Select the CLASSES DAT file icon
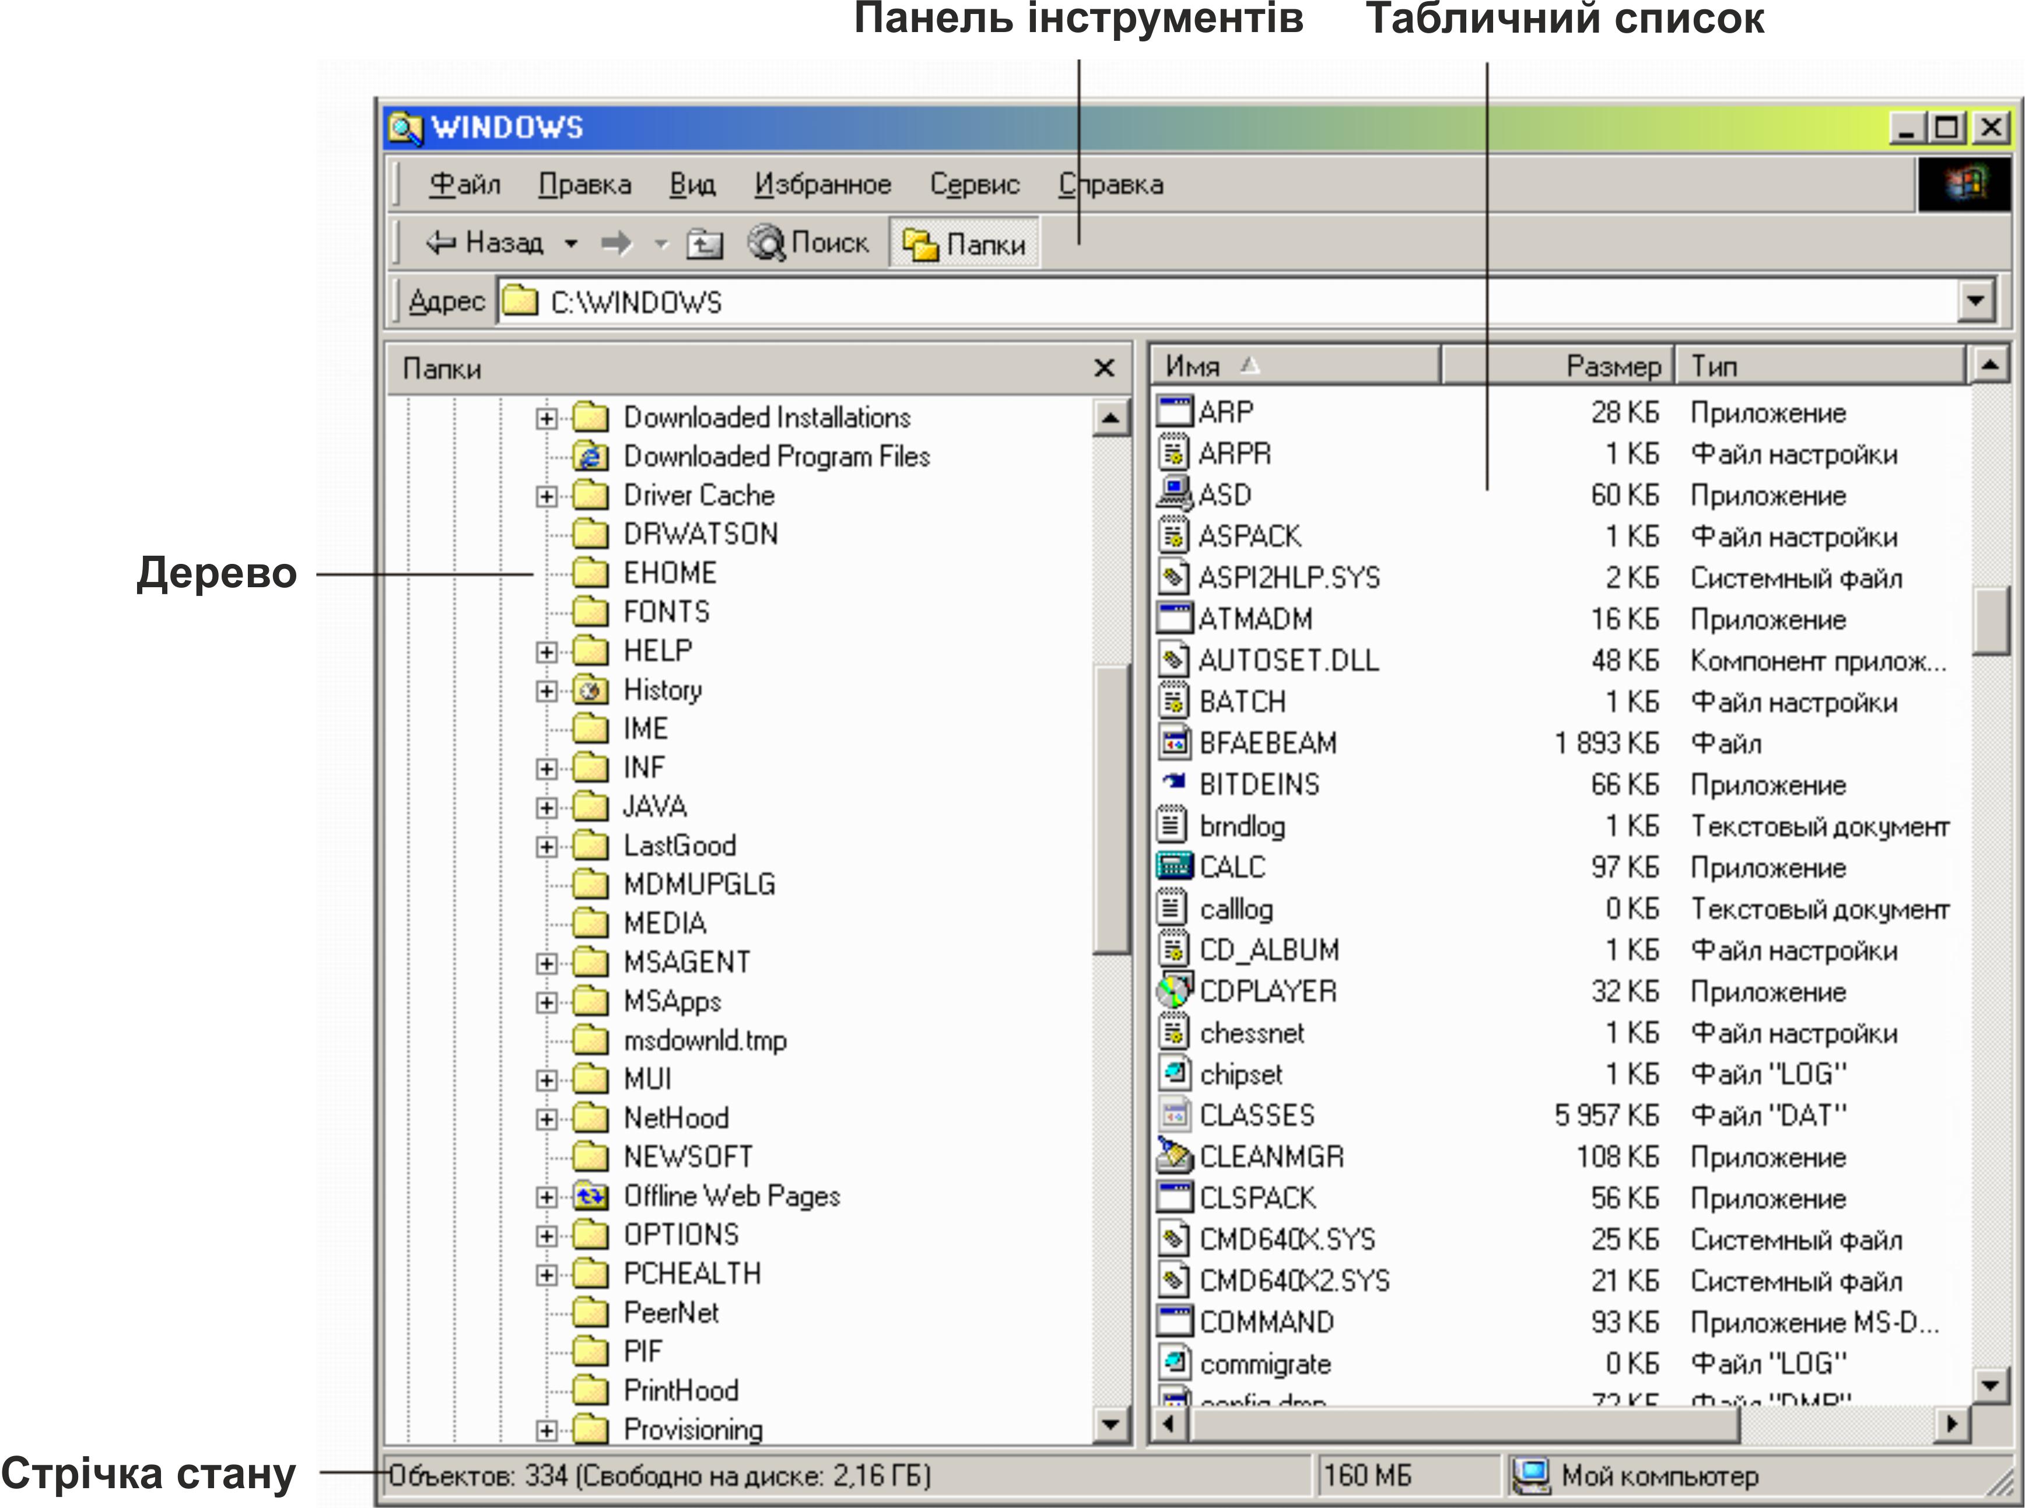The height and width of the screenshot is (1508, 2025). tap(1174, 1114)
